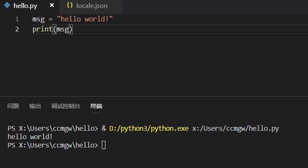The image size is (308, 168).
Task: Click line number 2 in the gutter
Action: coord(17,29)
